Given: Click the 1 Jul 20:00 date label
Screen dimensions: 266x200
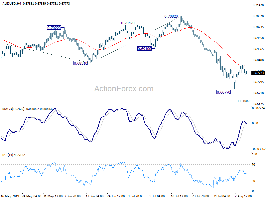Looking at the screenshot, I should 136,196.
